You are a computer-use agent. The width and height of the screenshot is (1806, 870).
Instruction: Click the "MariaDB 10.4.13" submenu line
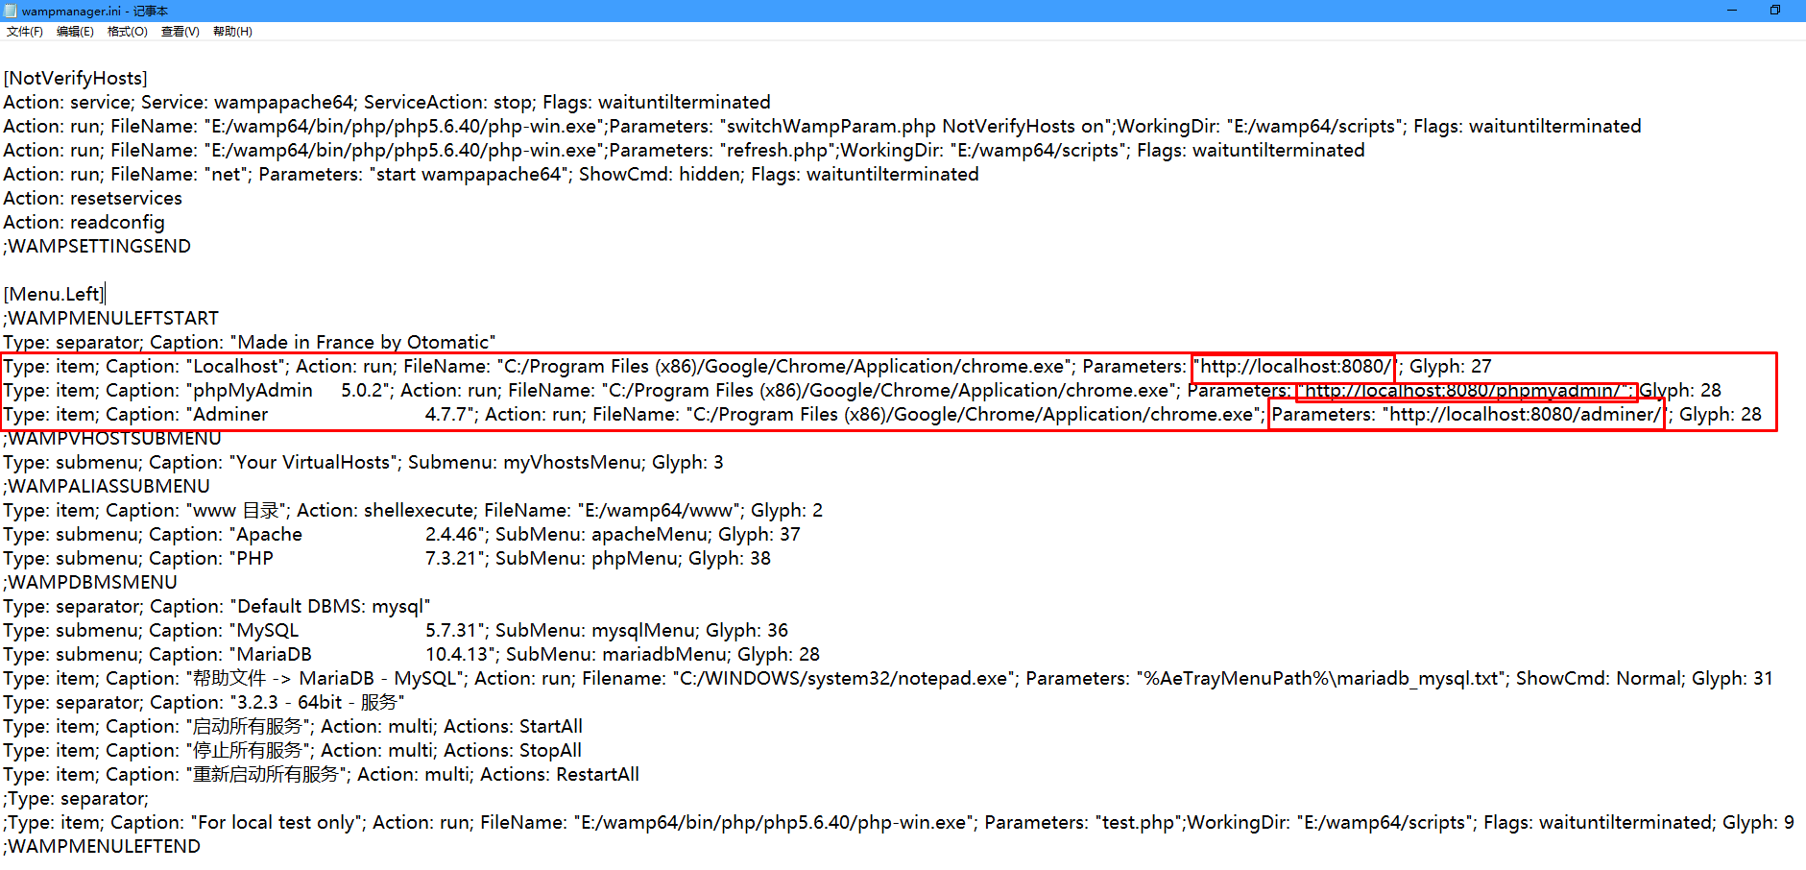pyautogui.click(x=412, y=655)
